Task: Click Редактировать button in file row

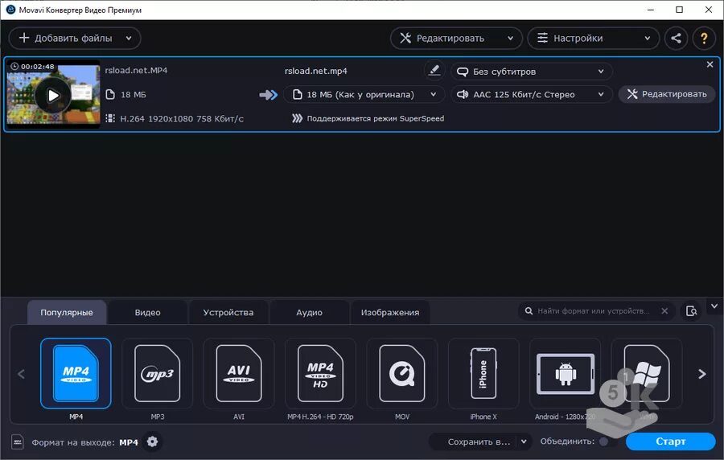Action: pos(667,94)
